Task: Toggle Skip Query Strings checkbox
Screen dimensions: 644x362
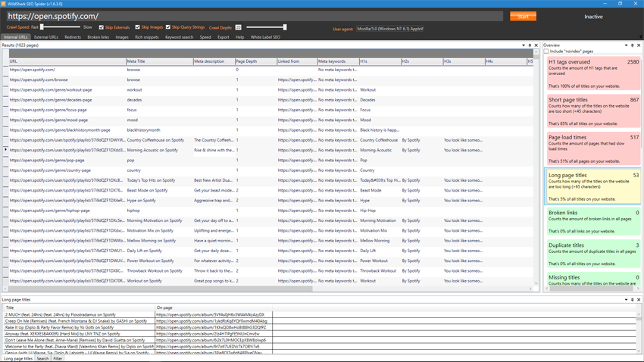Action: [x=168, y=27]
